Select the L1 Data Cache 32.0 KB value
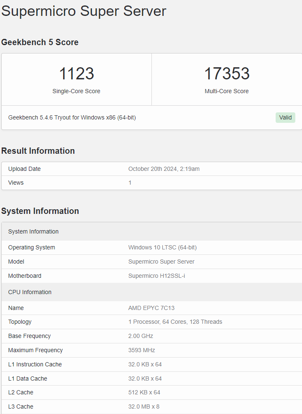The width and height of the screenshot is (302, 414). pyautogui.click(x=145, y=378)
